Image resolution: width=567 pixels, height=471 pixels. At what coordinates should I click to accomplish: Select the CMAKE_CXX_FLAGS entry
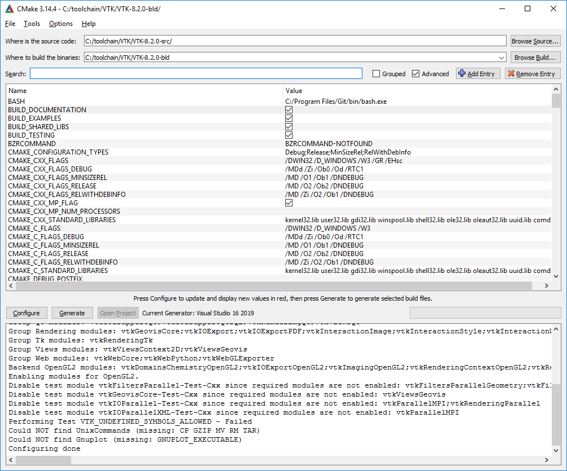point(38,161)
